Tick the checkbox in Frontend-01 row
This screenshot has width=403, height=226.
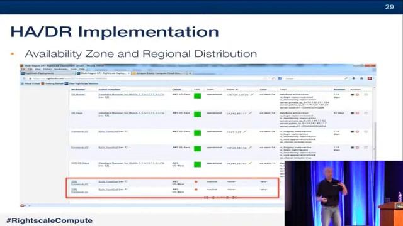366,132
